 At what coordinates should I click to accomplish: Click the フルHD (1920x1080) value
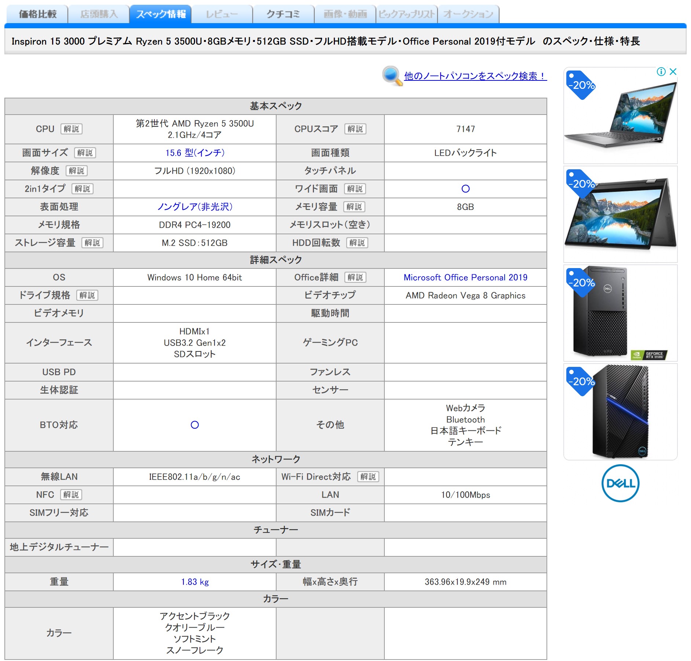pyautogui.click(x=195, y=171)
